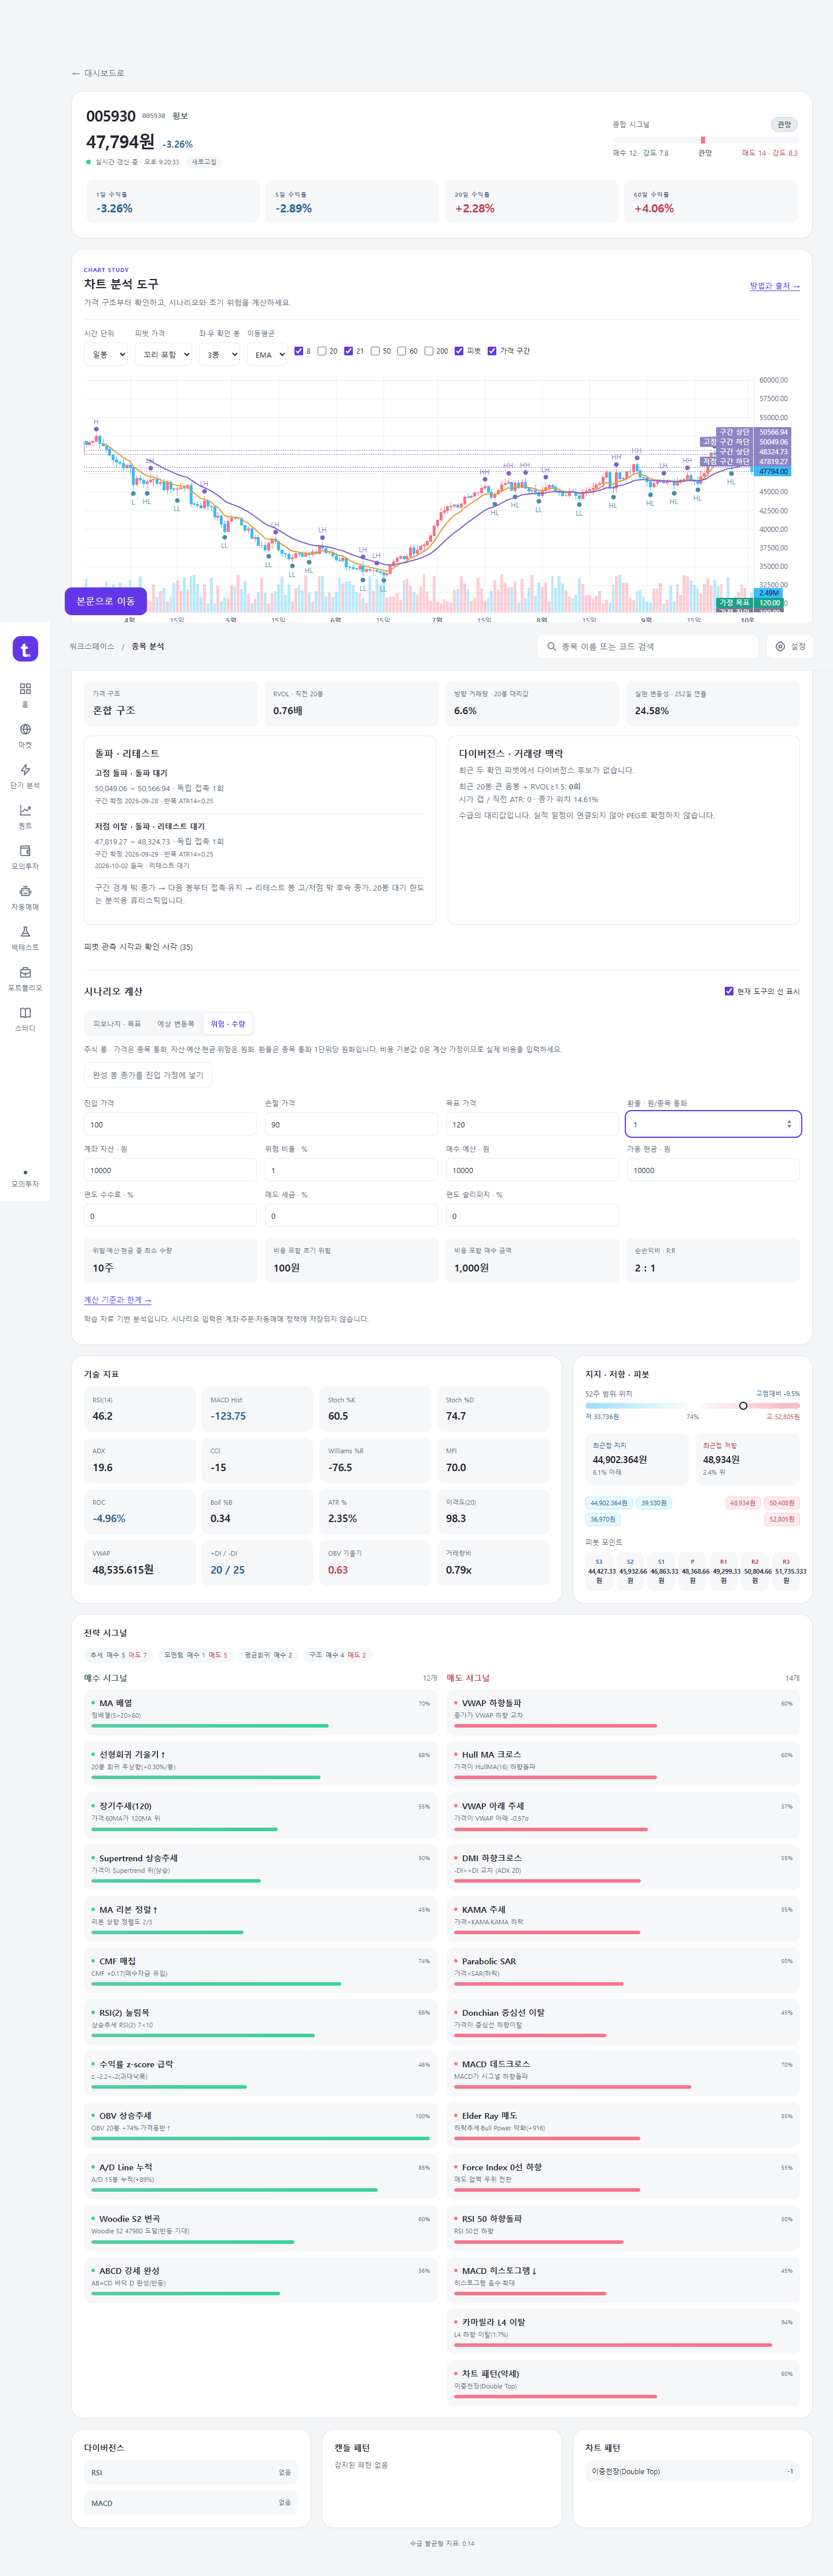Viewport: 833px width, 2576px height.
Task: Select the 위험 · 수량 tab
Action: point(228,1024)
